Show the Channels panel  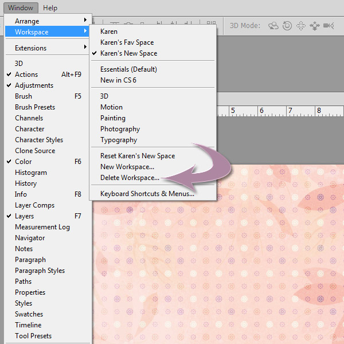(46, 118)
